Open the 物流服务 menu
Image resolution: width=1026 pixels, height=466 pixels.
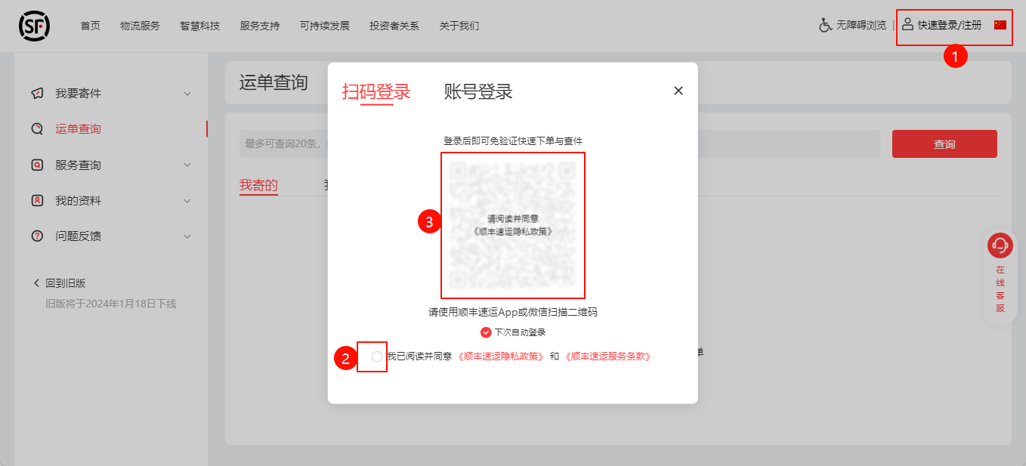coord(140,26)
